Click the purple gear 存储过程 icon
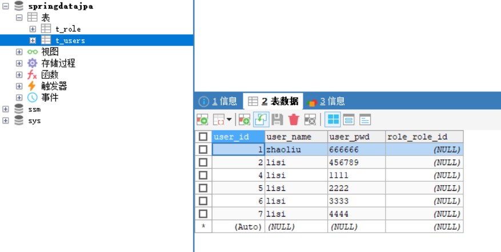Screen dimensions: 501x252 pos(32,63)
